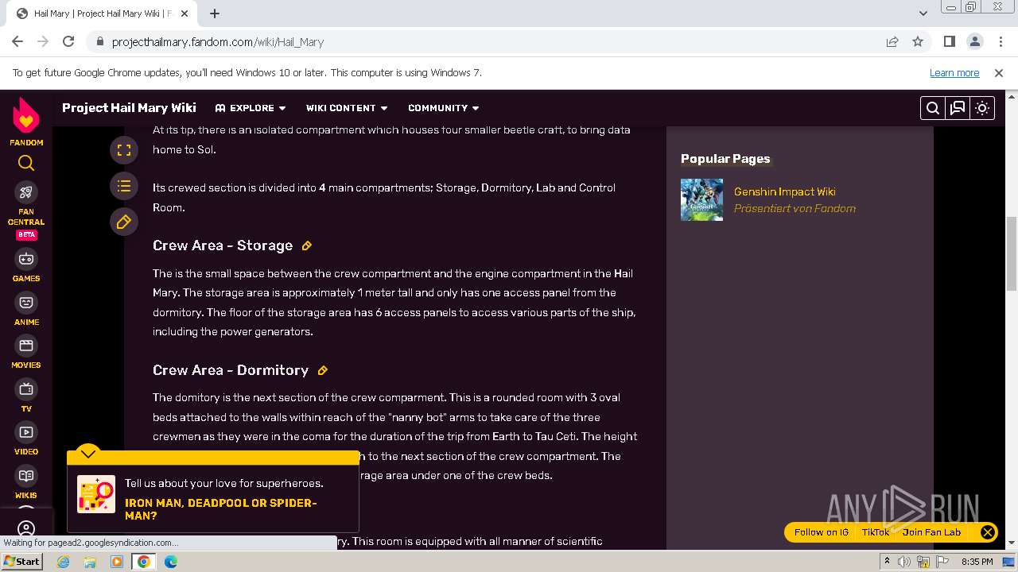Toggle light/dark theme switch
This screenshot has height=572, width=1018.
click(982, 108)
